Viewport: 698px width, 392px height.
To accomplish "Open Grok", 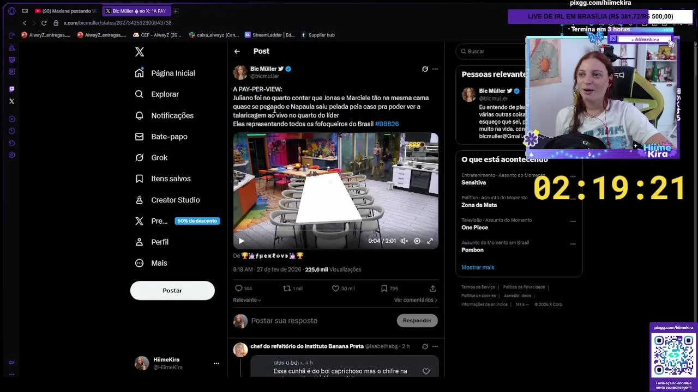I will click(152, 157).
